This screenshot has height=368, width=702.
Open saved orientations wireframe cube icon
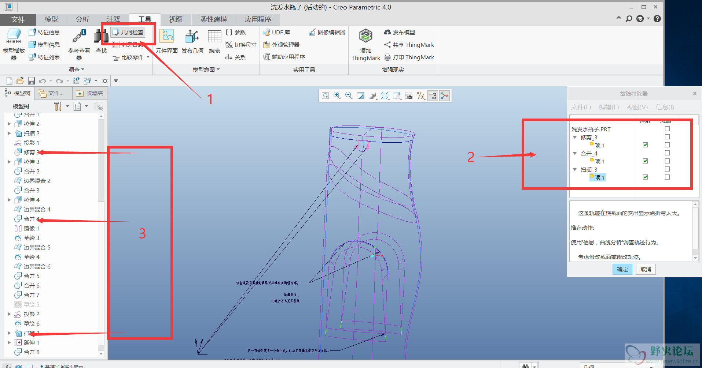point(385,96)
